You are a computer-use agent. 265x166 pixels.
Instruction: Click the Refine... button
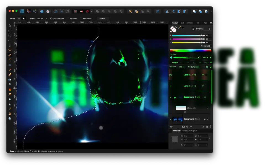click(x=103, y=18)
